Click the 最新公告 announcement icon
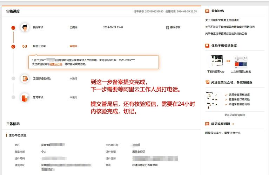 click(x=207, y=11)
